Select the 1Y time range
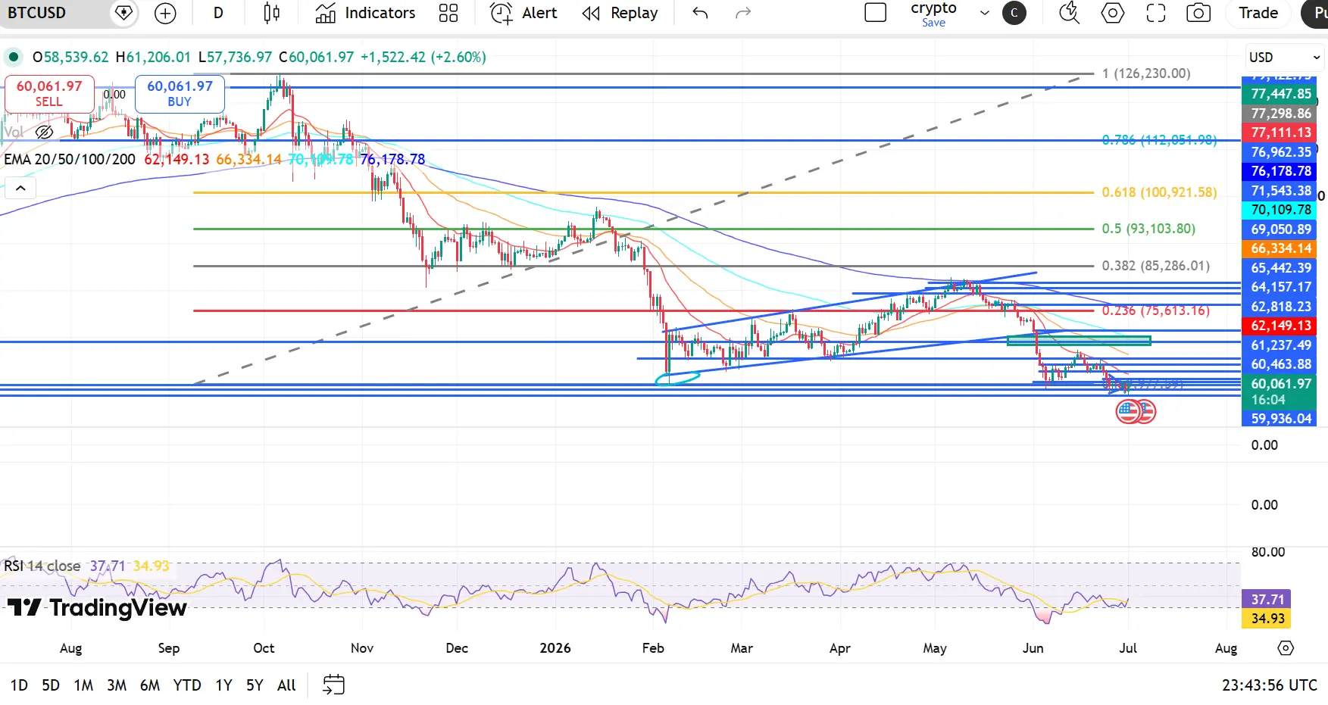Screen dimensions: 1328x705 point(223,685)
